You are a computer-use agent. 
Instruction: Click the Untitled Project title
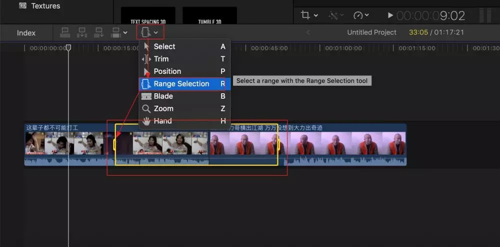click(x=371, y=32)
